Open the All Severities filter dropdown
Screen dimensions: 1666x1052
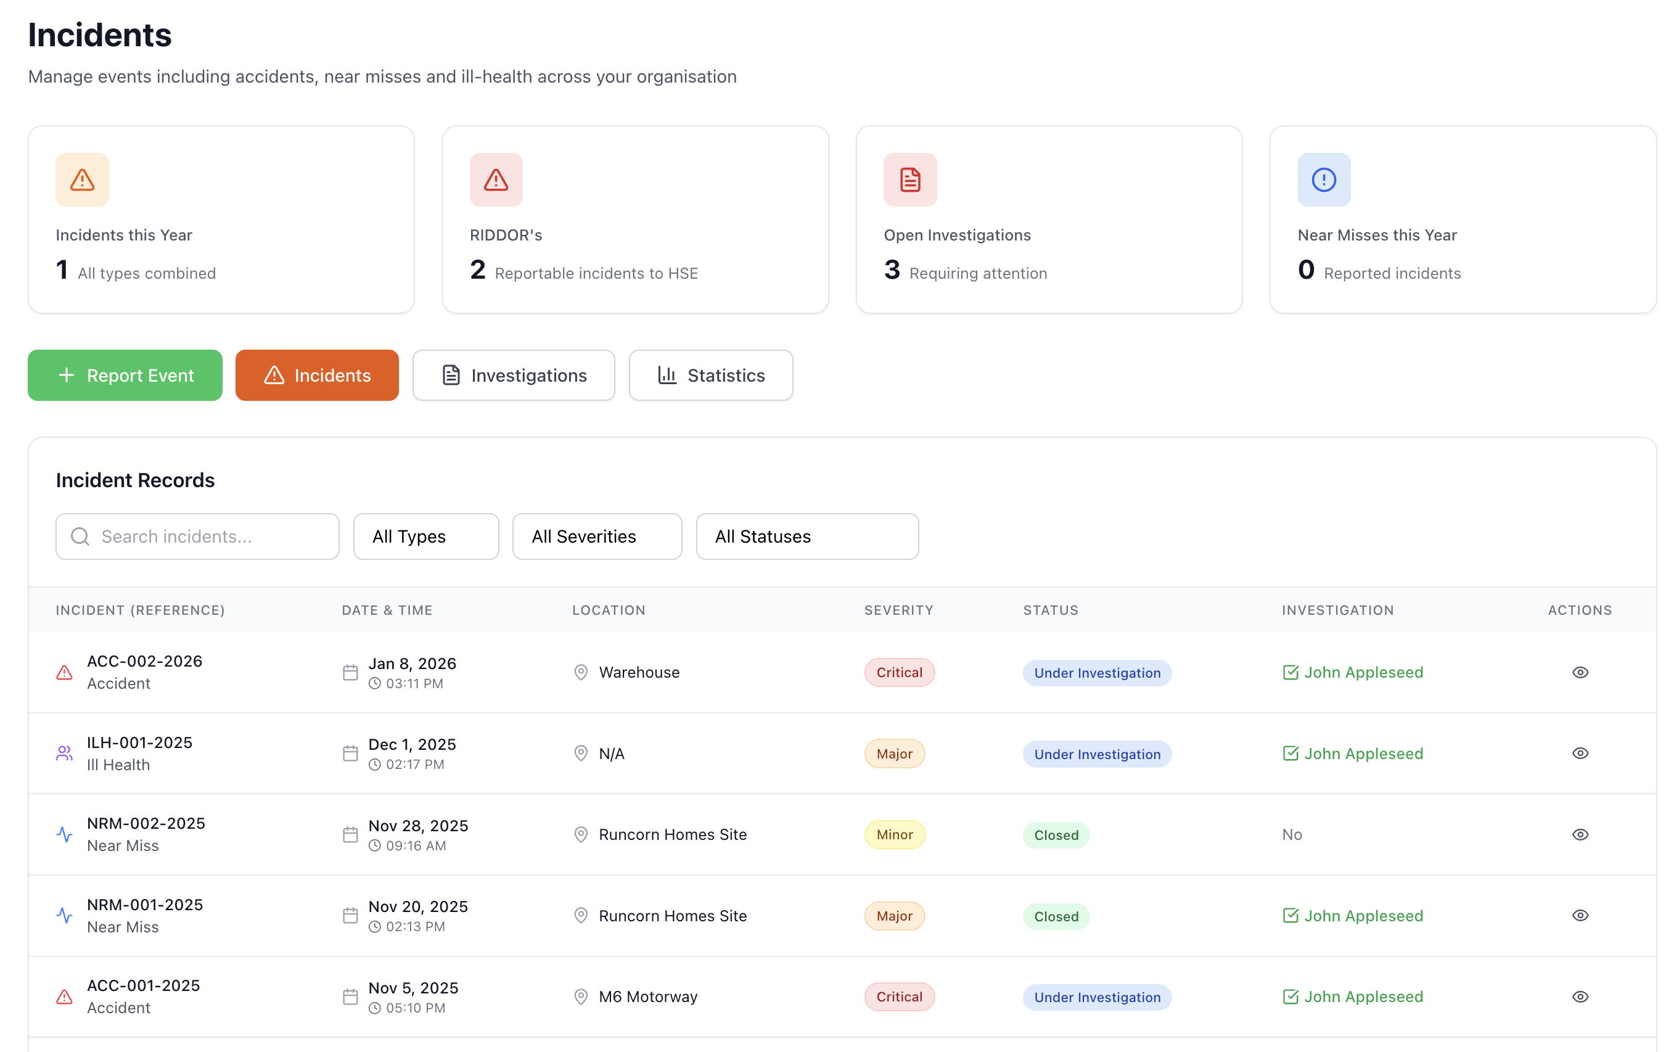coord(596,536)
